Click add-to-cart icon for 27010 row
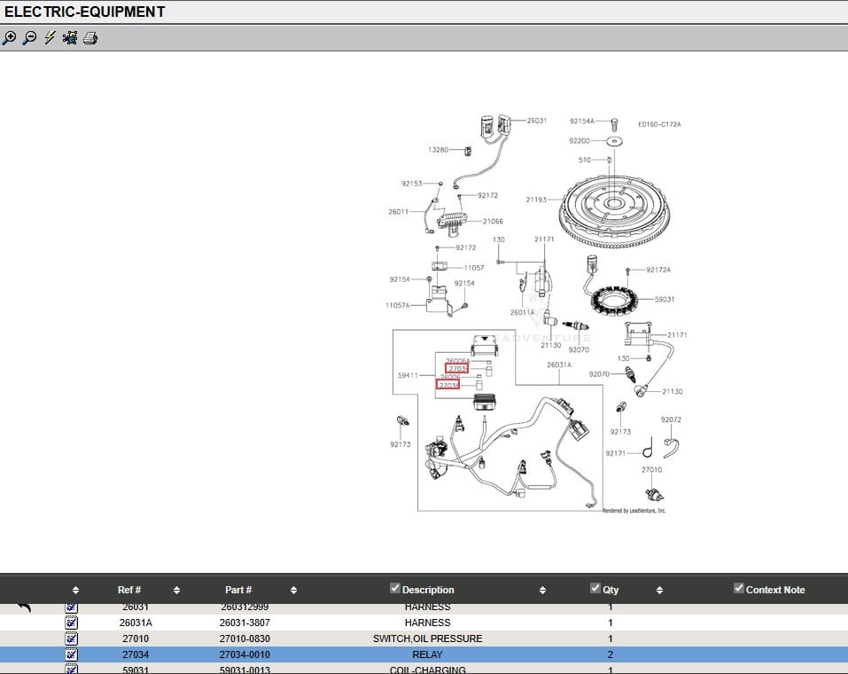 click(72, 639)
